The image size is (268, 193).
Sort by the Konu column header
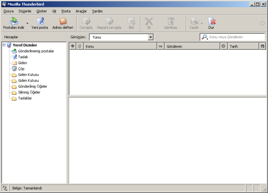pos(120,46)
